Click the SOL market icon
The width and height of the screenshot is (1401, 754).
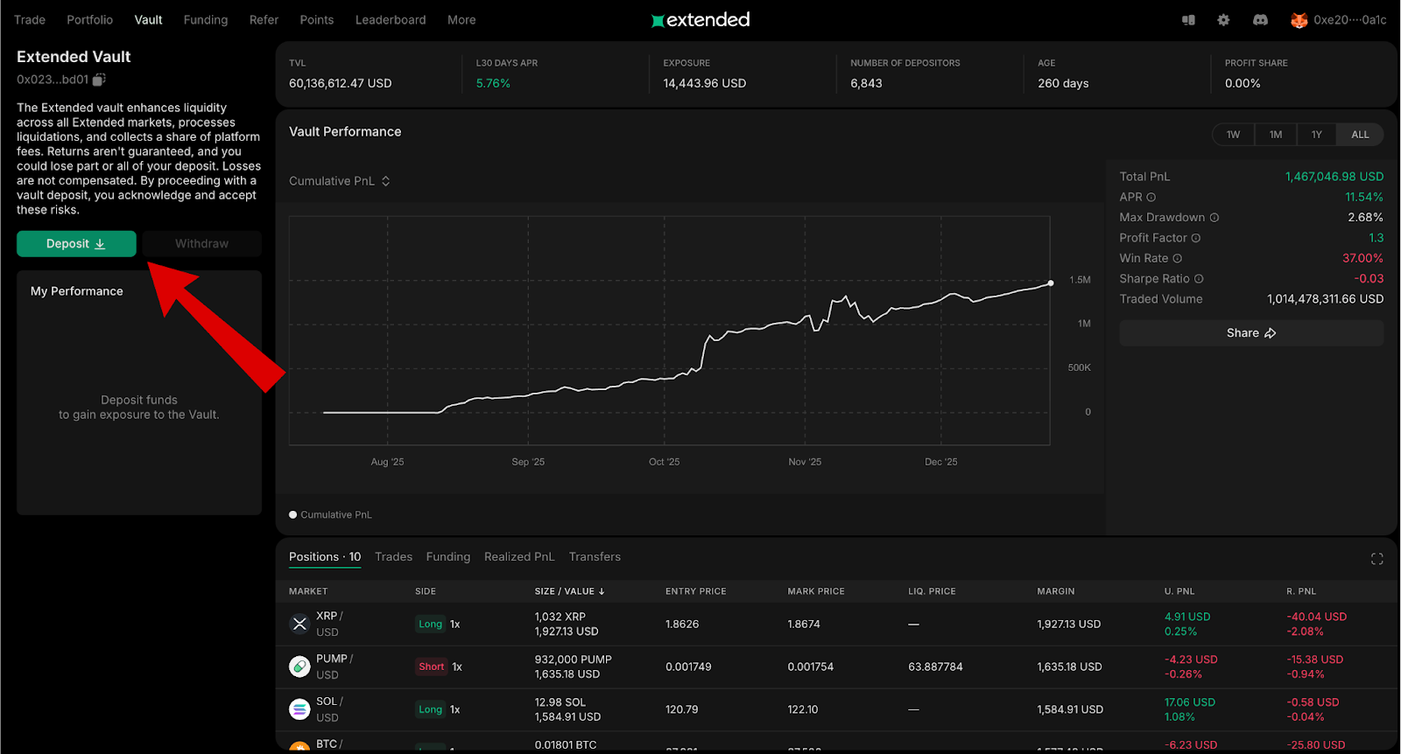[299, 709]
